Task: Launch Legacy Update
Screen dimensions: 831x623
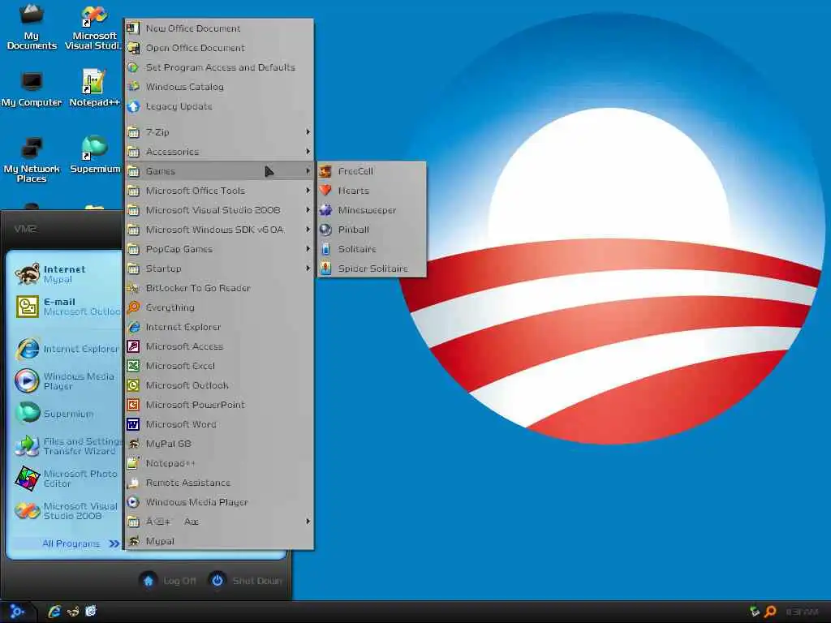Action: point(219,106)
